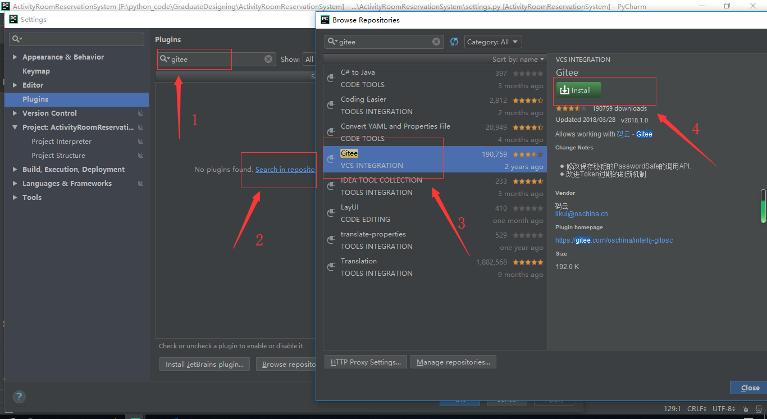Expand the Editor settings node
This screenshot has height=419, width=767.
15,85
